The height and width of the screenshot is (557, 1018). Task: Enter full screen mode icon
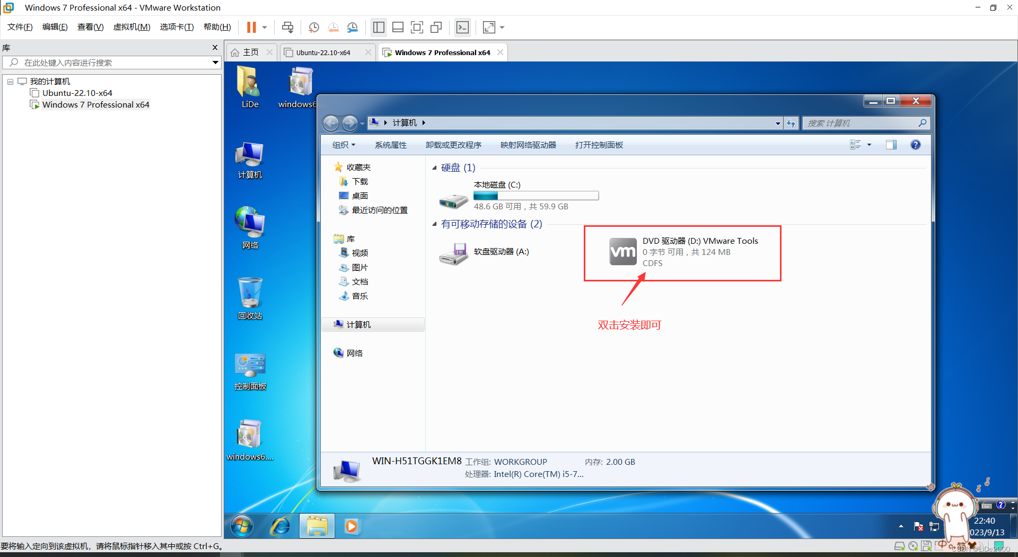point(417,27)
